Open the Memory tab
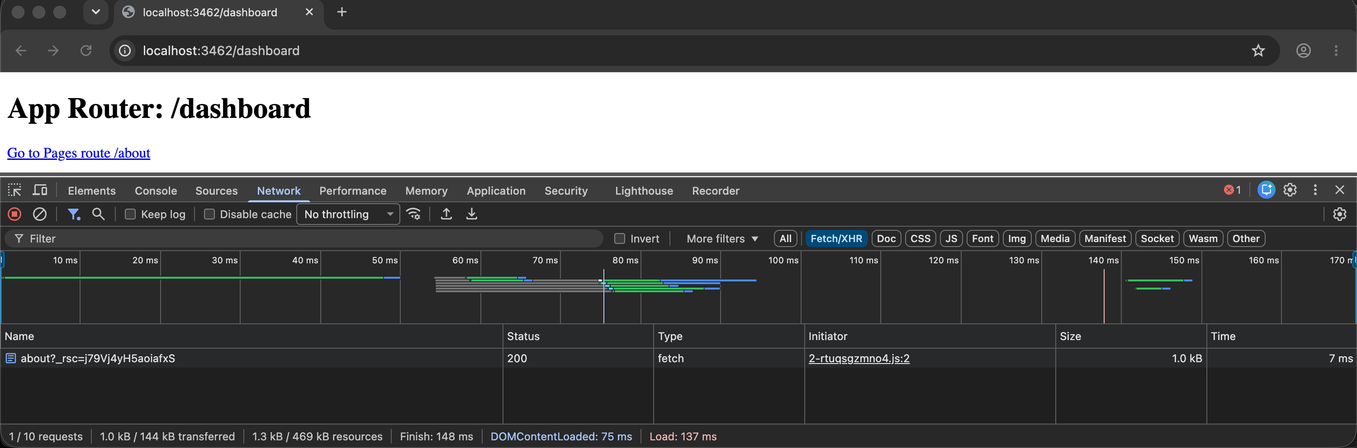Viewport: 1357px width, 448px height. click(x=426, y=190)
